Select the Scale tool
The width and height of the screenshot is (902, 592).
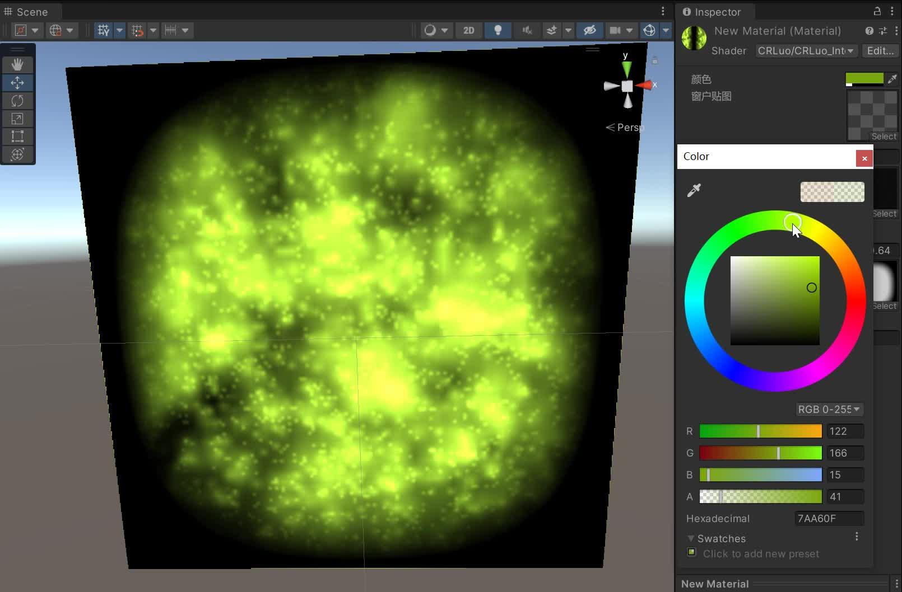tap(17, 119)
